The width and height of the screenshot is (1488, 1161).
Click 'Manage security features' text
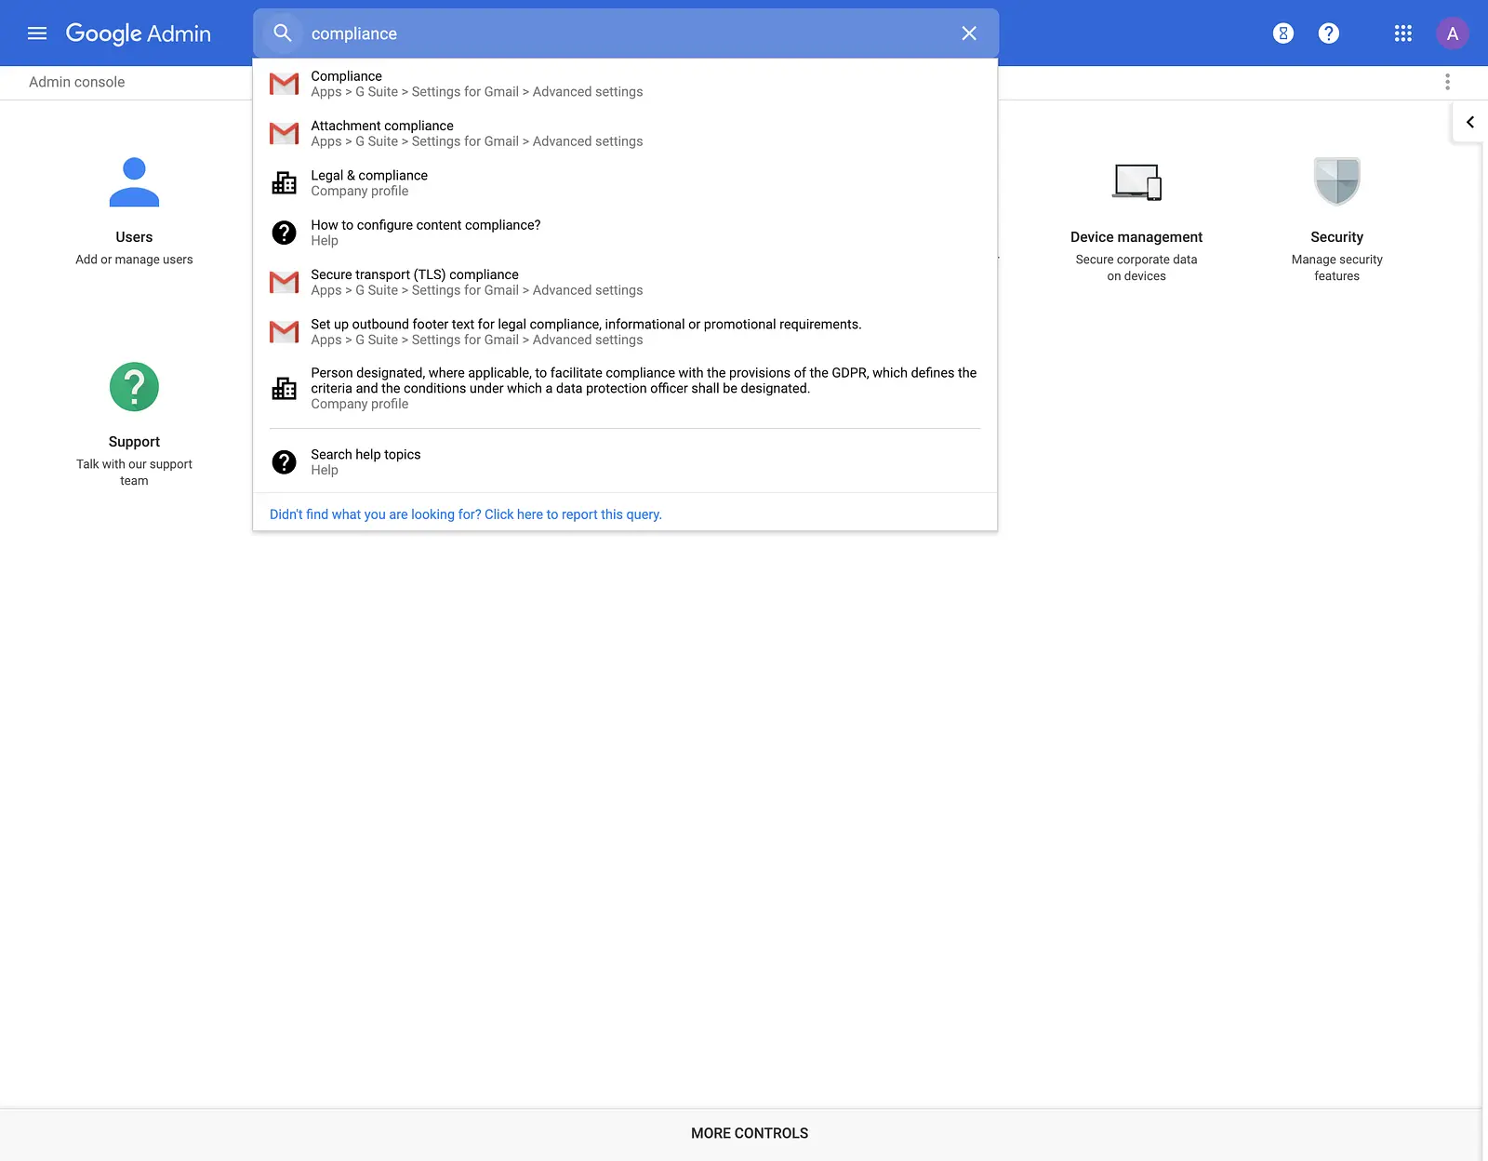point(1337,268)
